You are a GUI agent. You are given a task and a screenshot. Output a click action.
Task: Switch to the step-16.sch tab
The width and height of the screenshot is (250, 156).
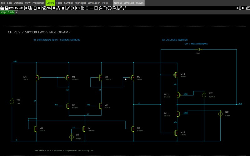click(7, 12)
